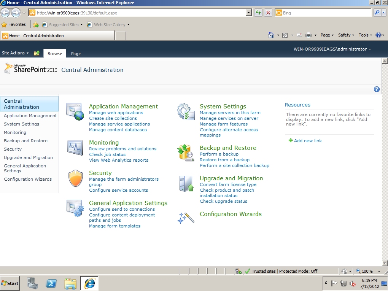Click the Application Management globe icon
Viewport: 388px width, 291px height.
[x=75, y=111]
